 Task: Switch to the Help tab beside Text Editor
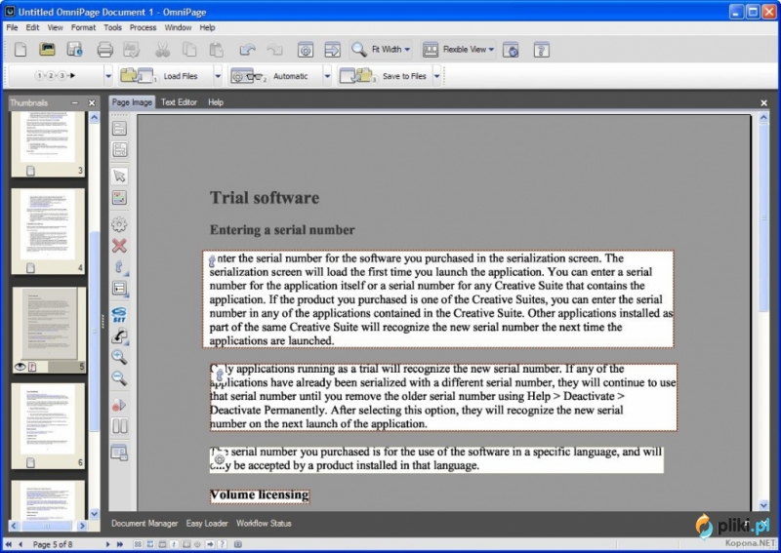point(216,102)
